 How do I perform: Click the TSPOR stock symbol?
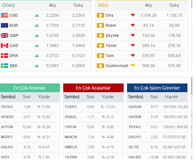70,127
